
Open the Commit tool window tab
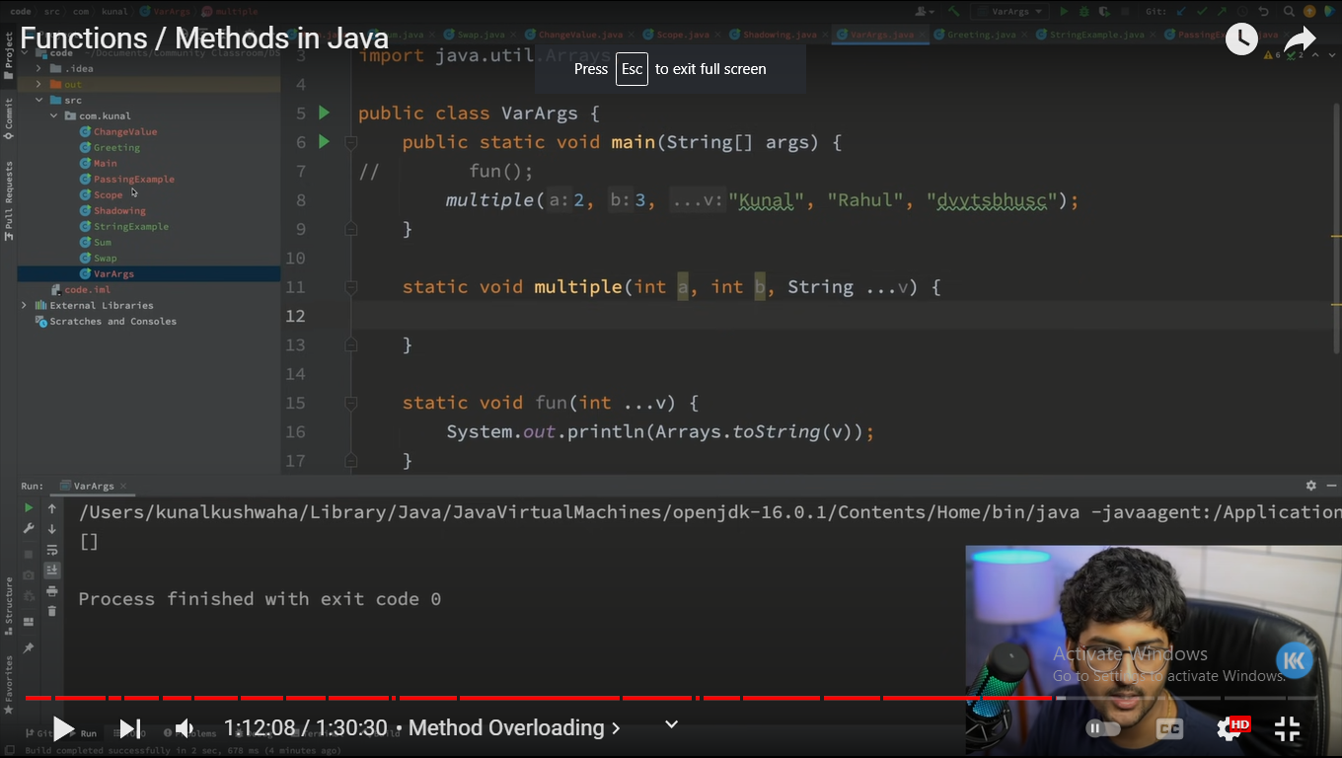pyautogui.click(x=9, y=117)
